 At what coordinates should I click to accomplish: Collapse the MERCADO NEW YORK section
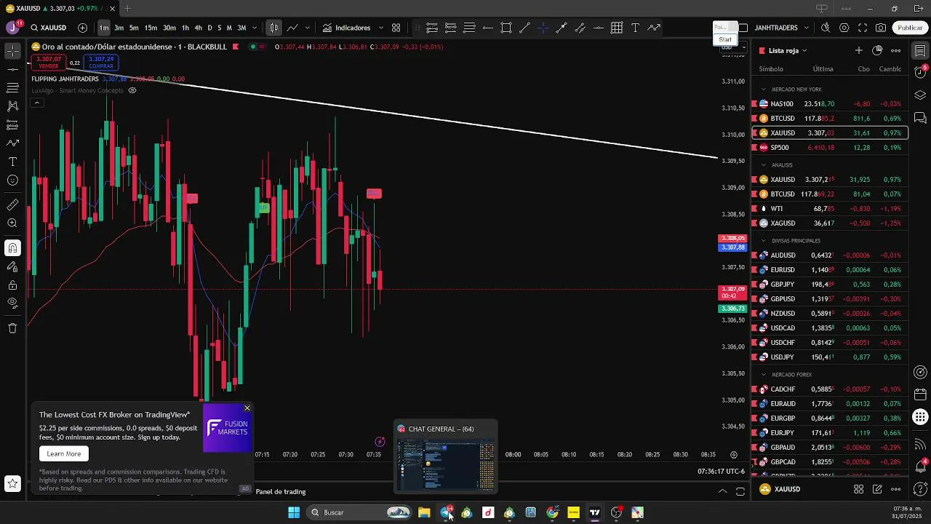coord(764,90)
